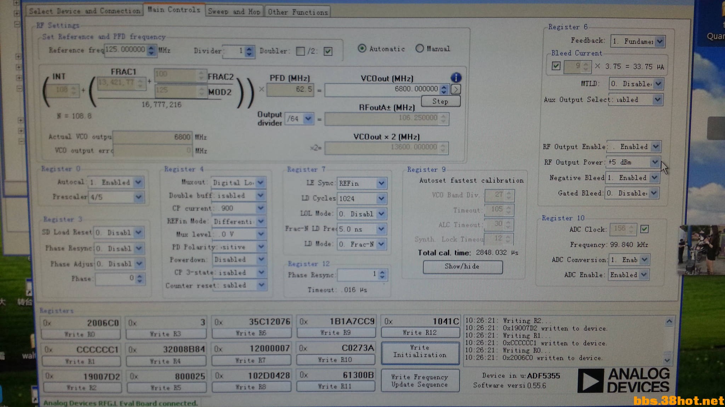Open the Other Functions tab

tap(298, 12)
